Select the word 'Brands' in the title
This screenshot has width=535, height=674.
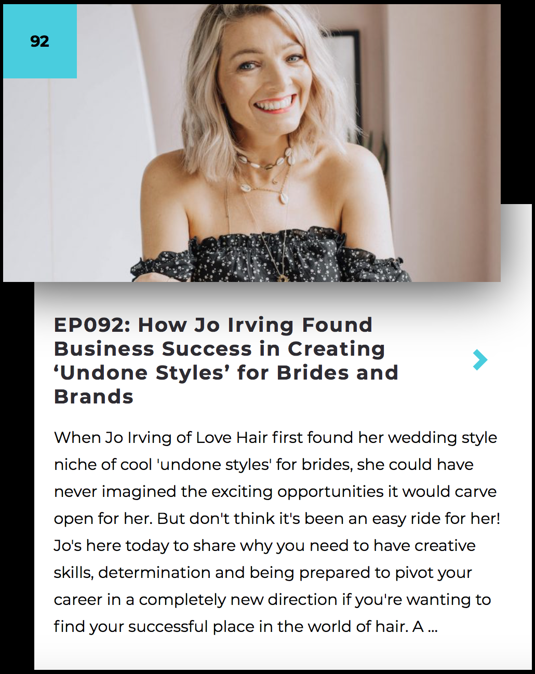tap(94, 397)
